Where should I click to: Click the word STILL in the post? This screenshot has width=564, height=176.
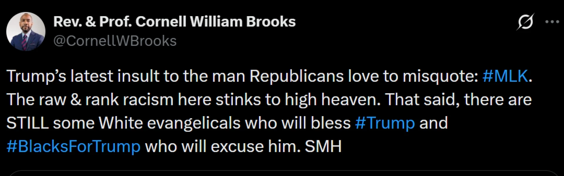click(28, 123)
